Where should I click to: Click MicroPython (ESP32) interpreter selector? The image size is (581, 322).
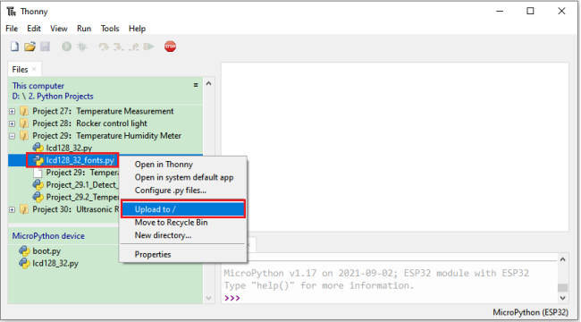click(530, 312)
